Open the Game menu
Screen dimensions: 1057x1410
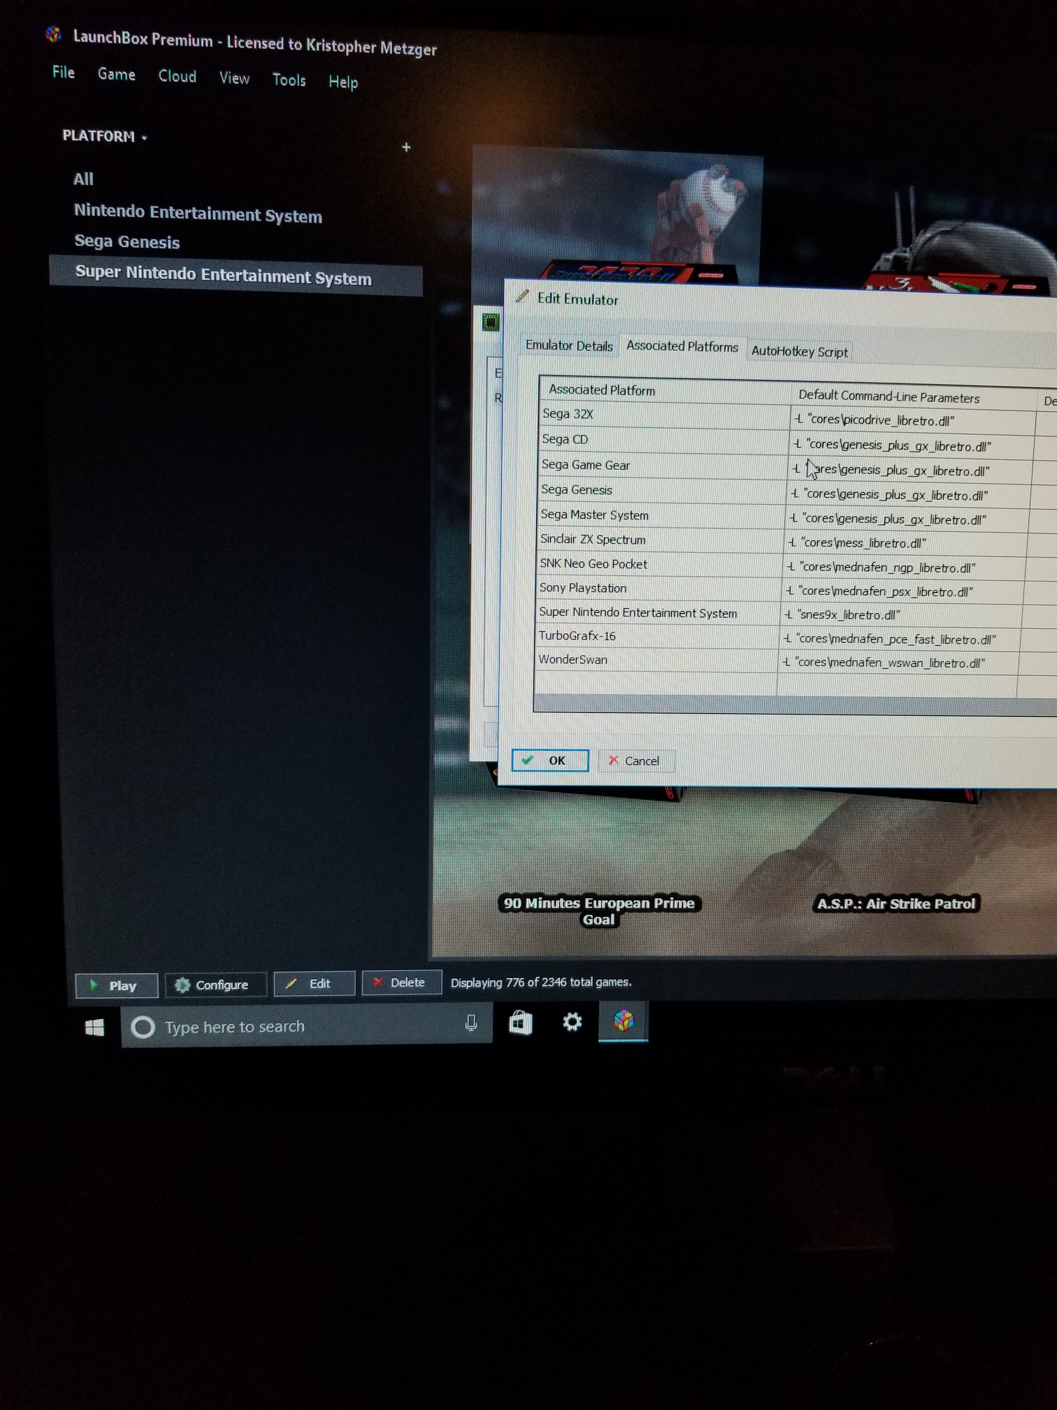click(117, 74)
